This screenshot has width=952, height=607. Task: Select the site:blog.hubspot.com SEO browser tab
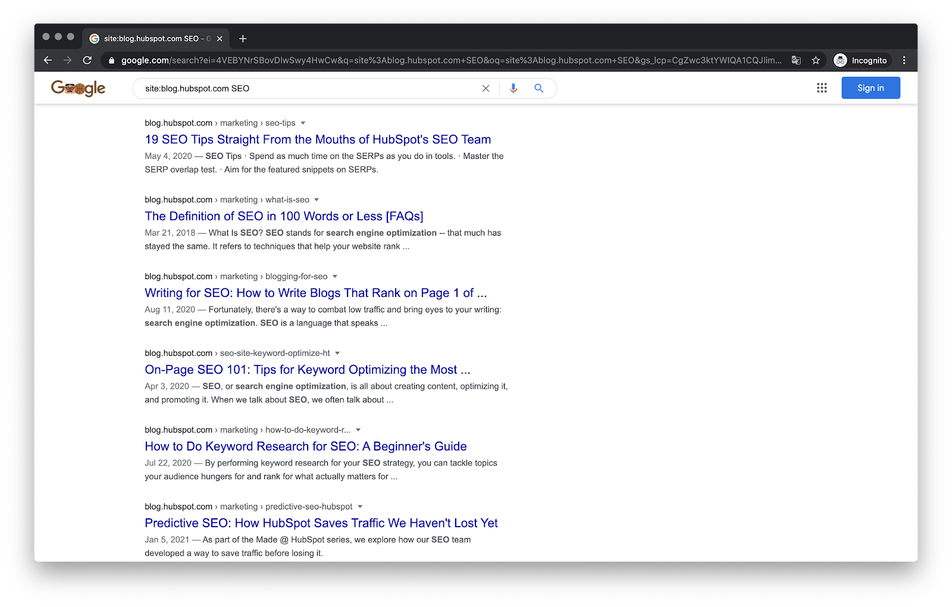[156, 39]
